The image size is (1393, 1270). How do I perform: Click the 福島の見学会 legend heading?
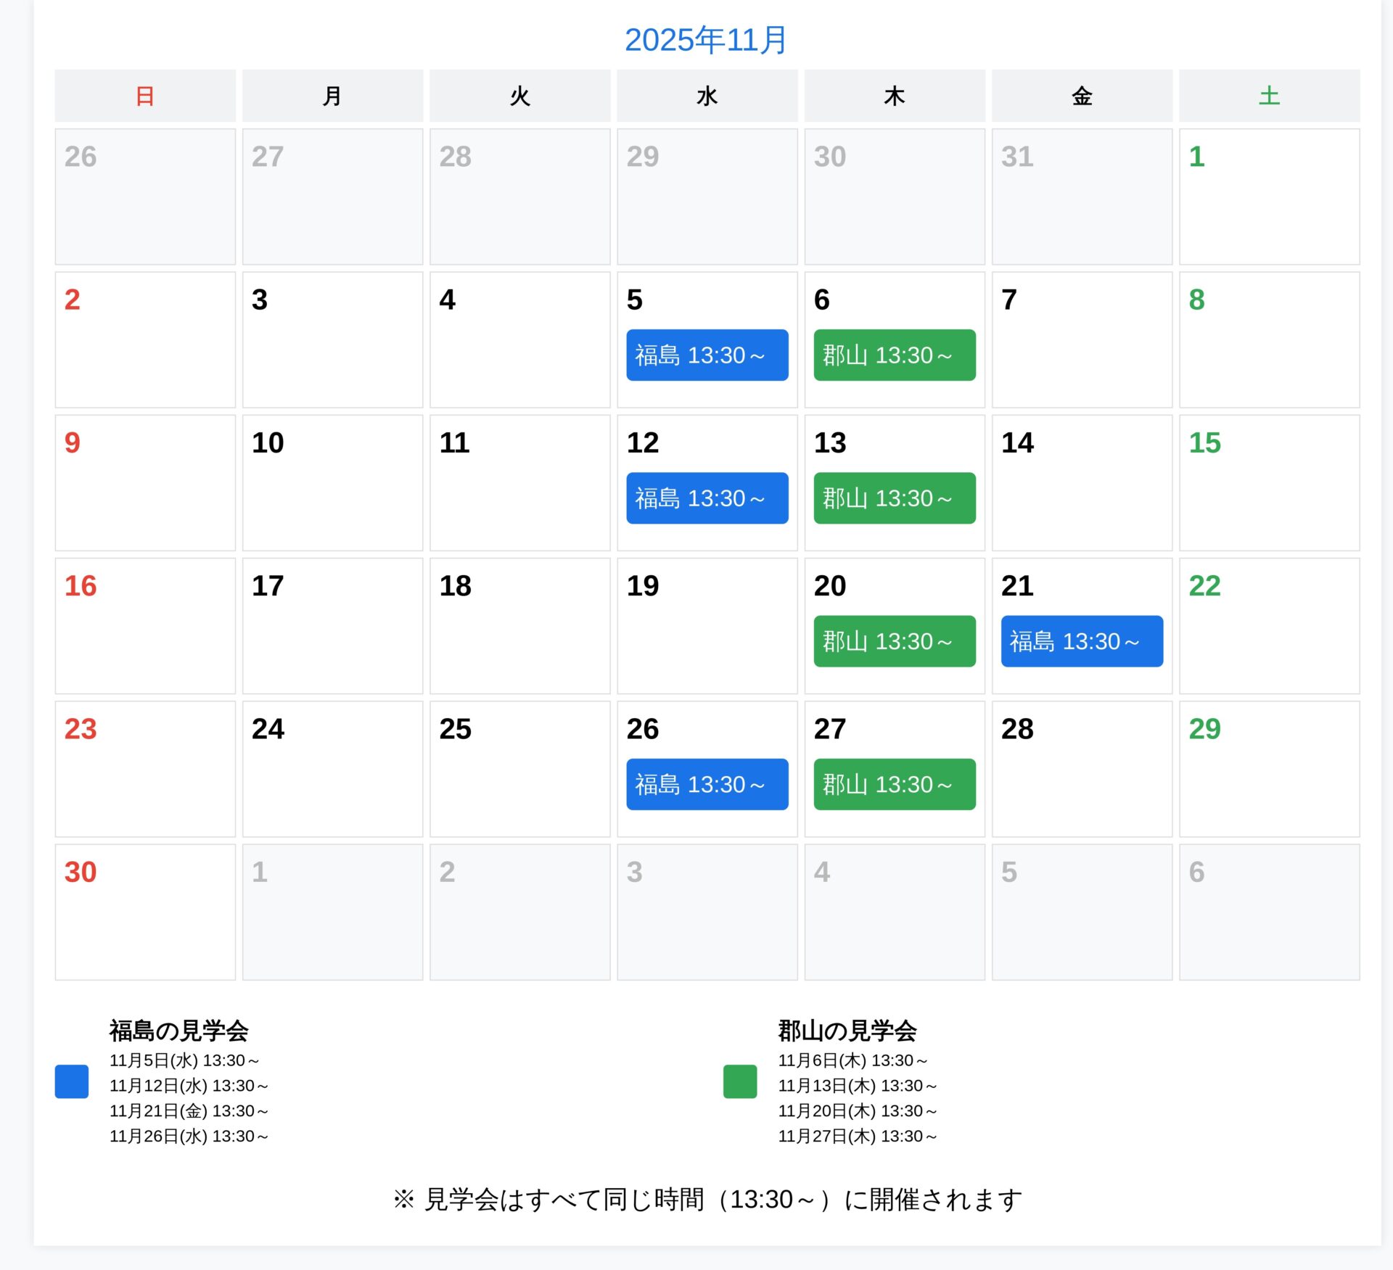178,1030
